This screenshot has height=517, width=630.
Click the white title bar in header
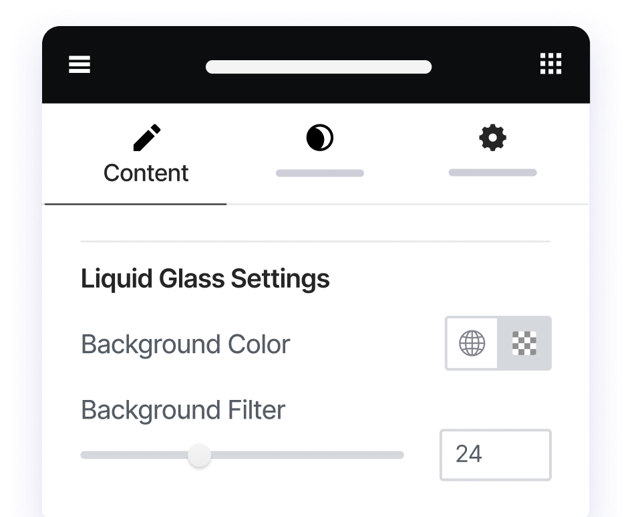(319, 67)
